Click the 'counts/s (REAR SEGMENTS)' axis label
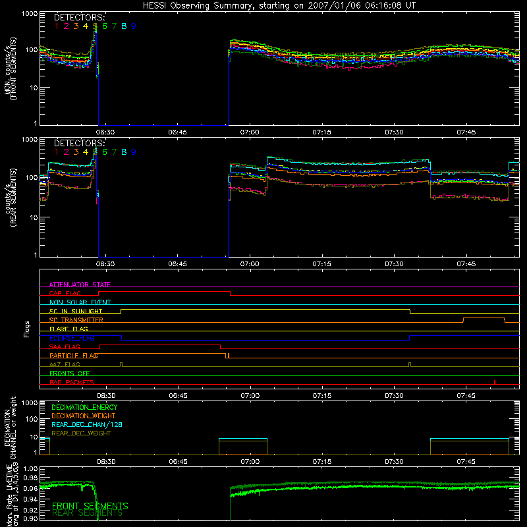 pos(11,198)
